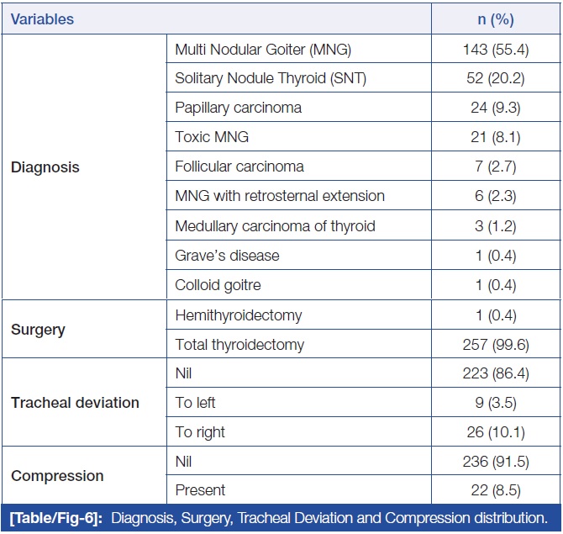Viewport: 563px width, 534px height.
Task: Click the n (%) column header
Action: pyautogui.click(x=496, y=19)
